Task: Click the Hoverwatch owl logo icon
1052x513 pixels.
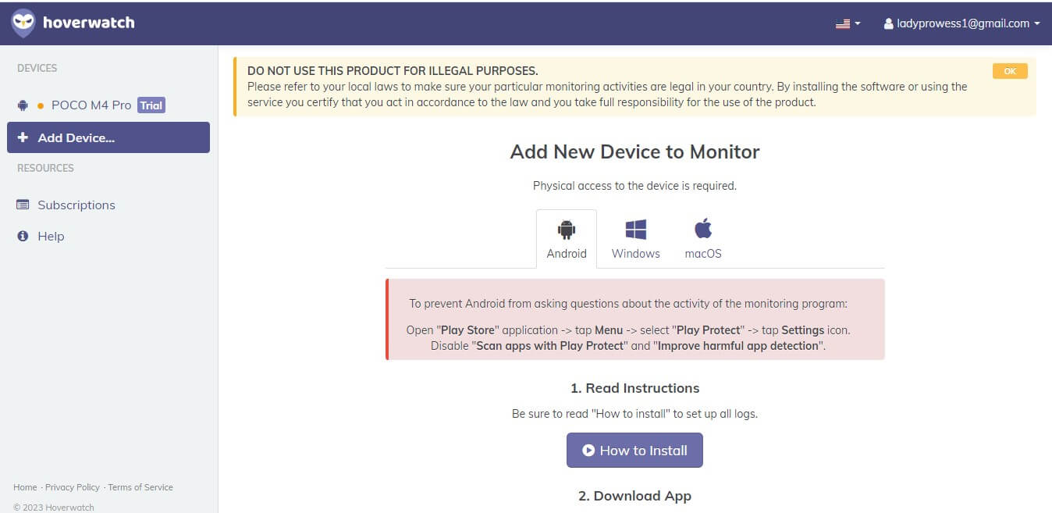Action: tap(23, 23)
